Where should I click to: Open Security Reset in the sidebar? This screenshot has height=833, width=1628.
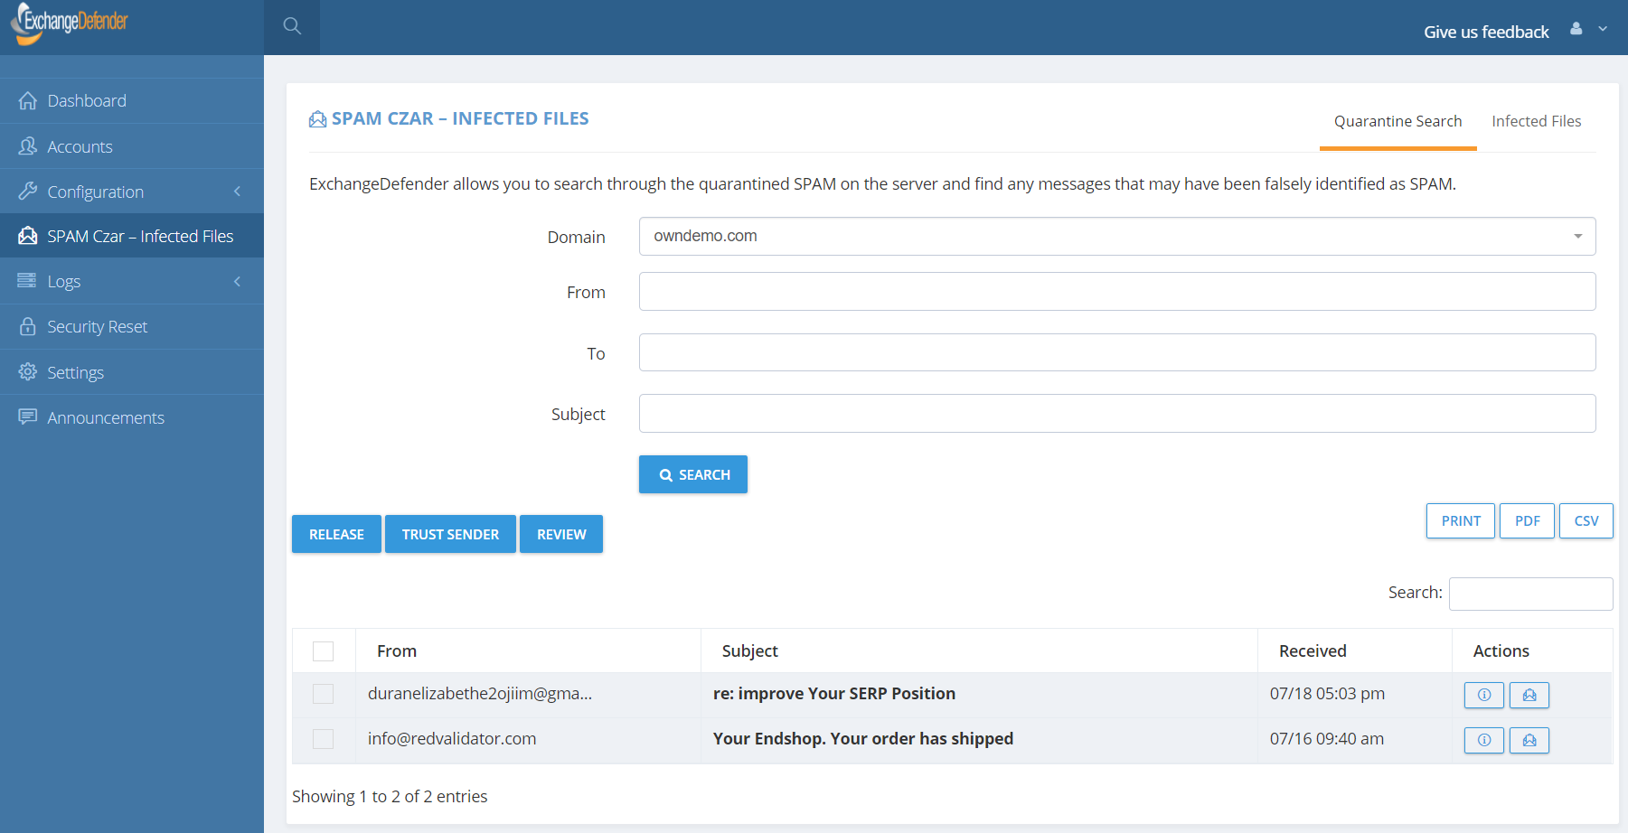(x=132, y=326)
